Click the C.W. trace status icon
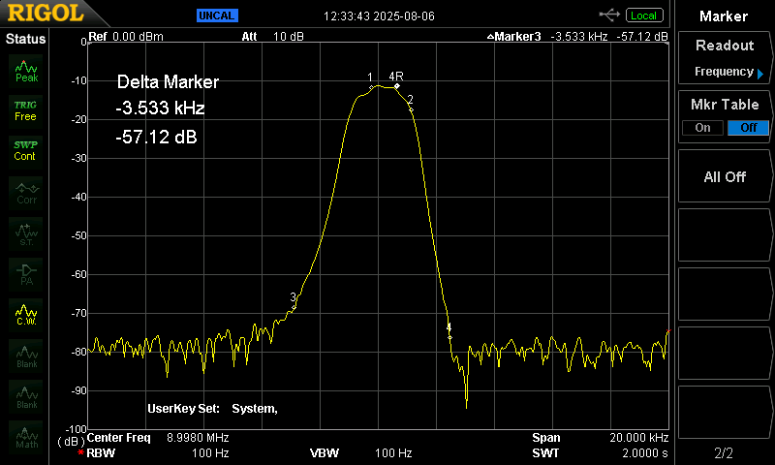This screenshot has width=775, height=465. pyautogui.click(x=26, y=315)
